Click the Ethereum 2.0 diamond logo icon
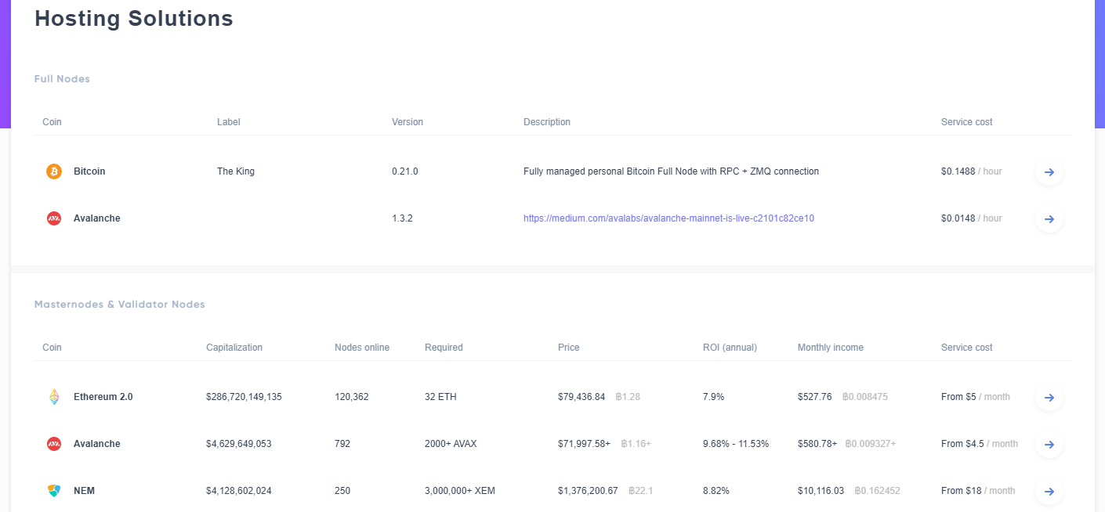This screenshot has width=1105, height=512. (x=54, y=397)
